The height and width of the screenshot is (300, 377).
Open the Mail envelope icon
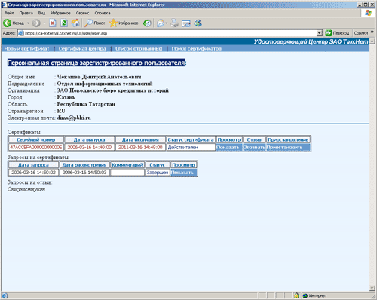click(161, 23)
